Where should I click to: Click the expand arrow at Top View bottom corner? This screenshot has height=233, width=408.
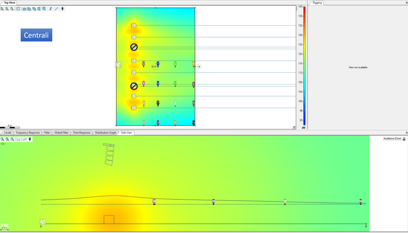pyautogui.click(x=294, y=128)
